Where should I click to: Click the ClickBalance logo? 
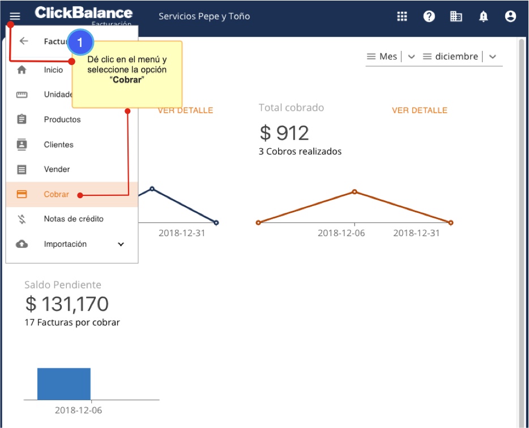click(83, 13)
